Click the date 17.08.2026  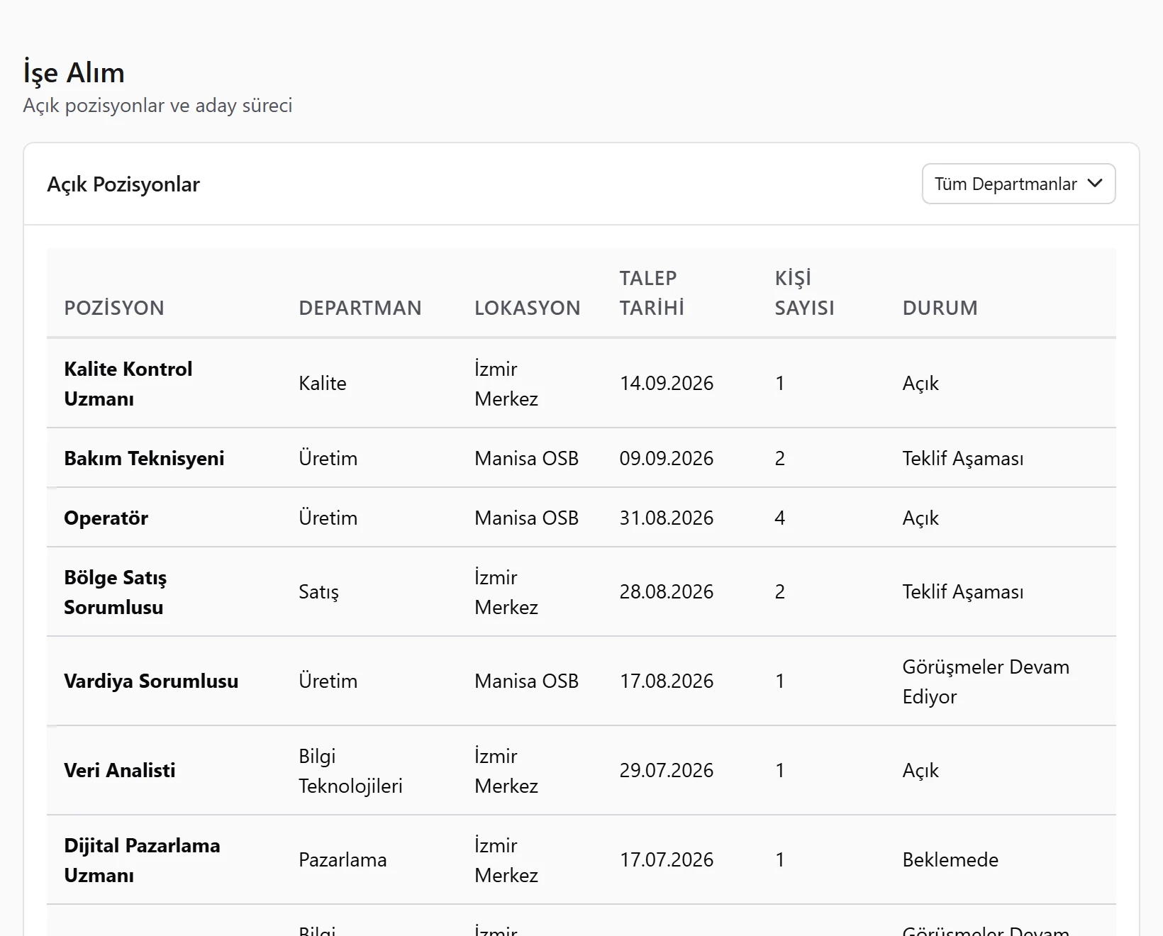pos(667,681)
